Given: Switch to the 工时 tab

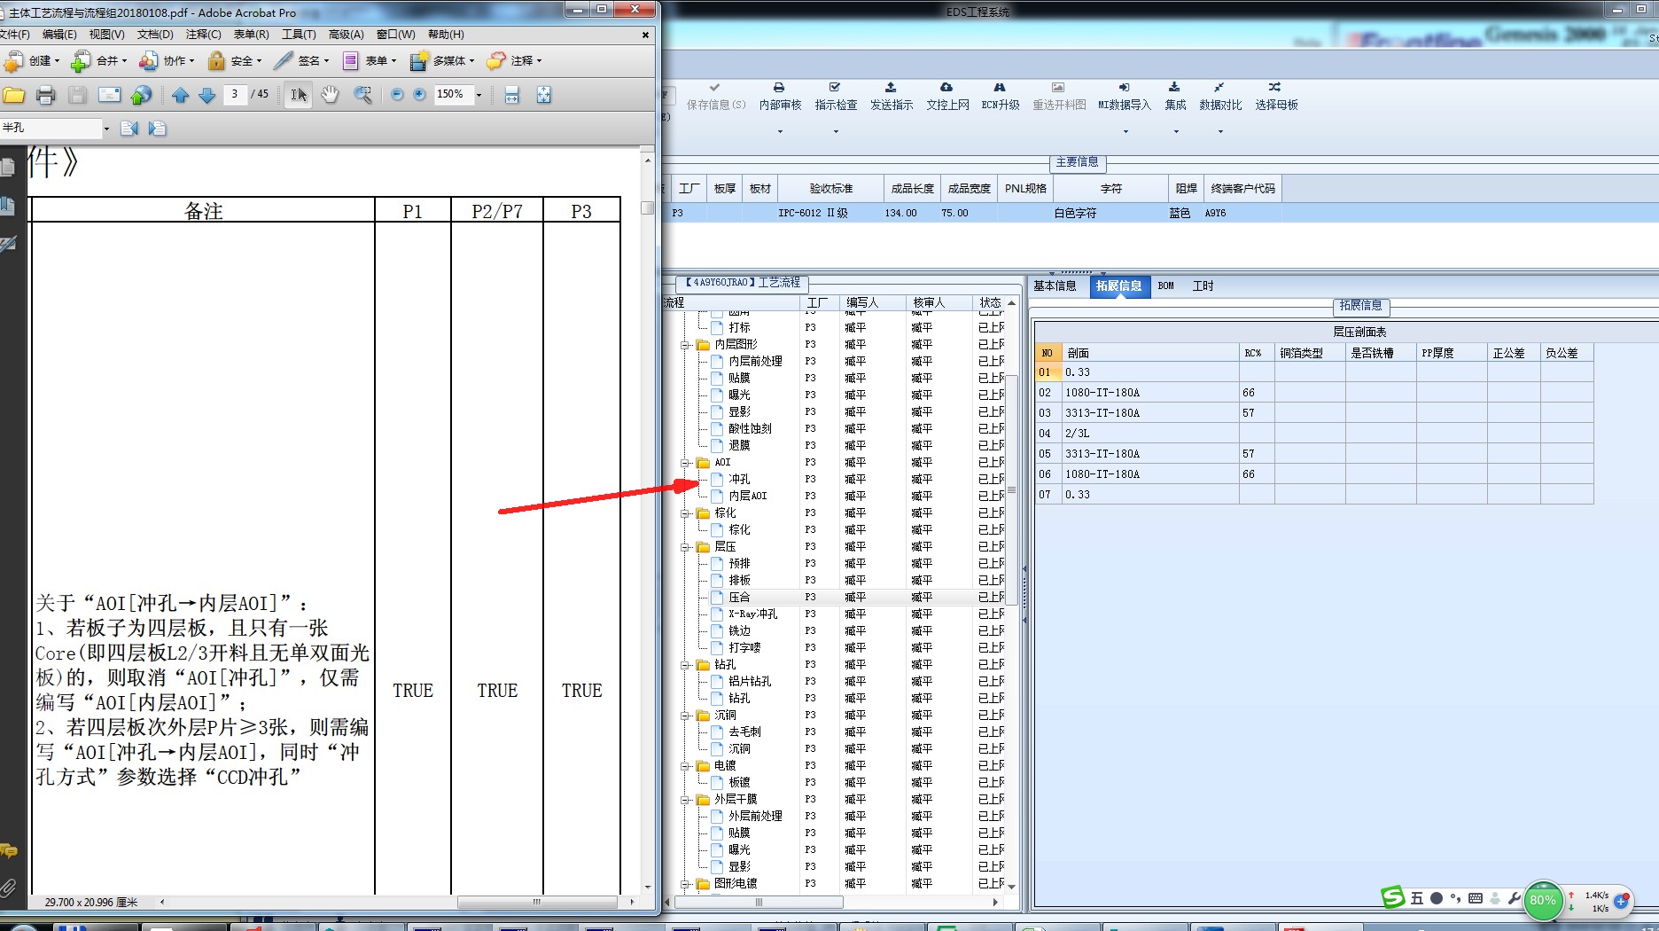Looking at the screenshot, I should pyautogui.click(x=1203, y=286).
